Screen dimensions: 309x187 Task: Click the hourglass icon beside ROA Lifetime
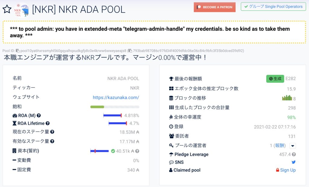14,124
